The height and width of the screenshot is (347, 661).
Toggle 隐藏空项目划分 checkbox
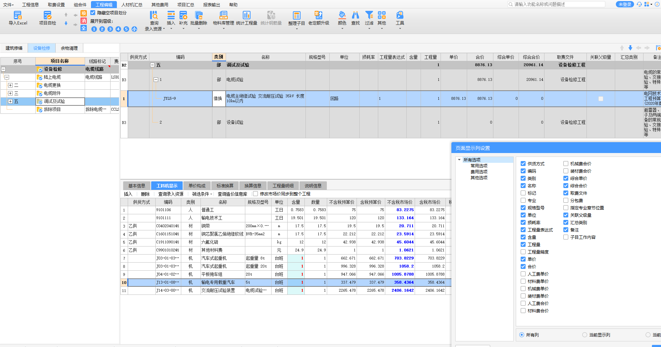pos(93,13)
